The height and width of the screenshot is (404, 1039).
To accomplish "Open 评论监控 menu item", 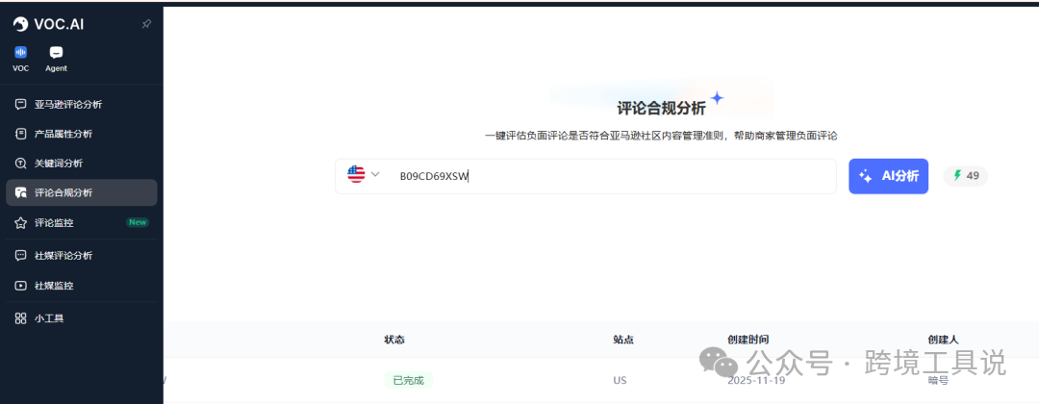I will (82, 222).
